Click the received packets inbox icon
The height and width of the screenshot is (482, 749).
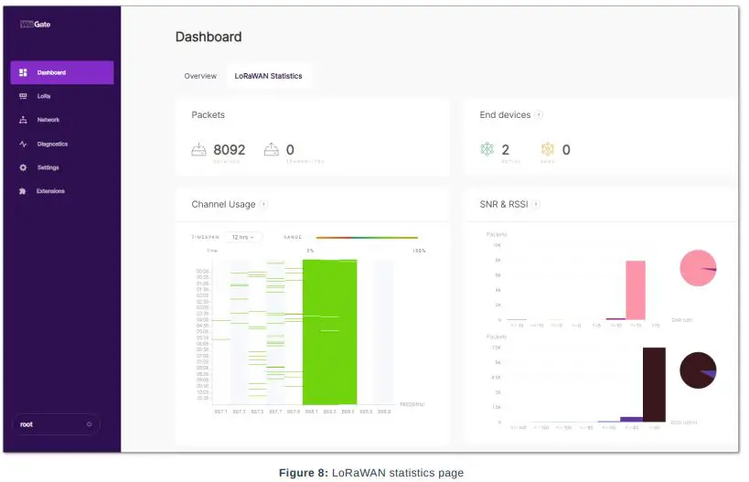(x=198, y=149)
